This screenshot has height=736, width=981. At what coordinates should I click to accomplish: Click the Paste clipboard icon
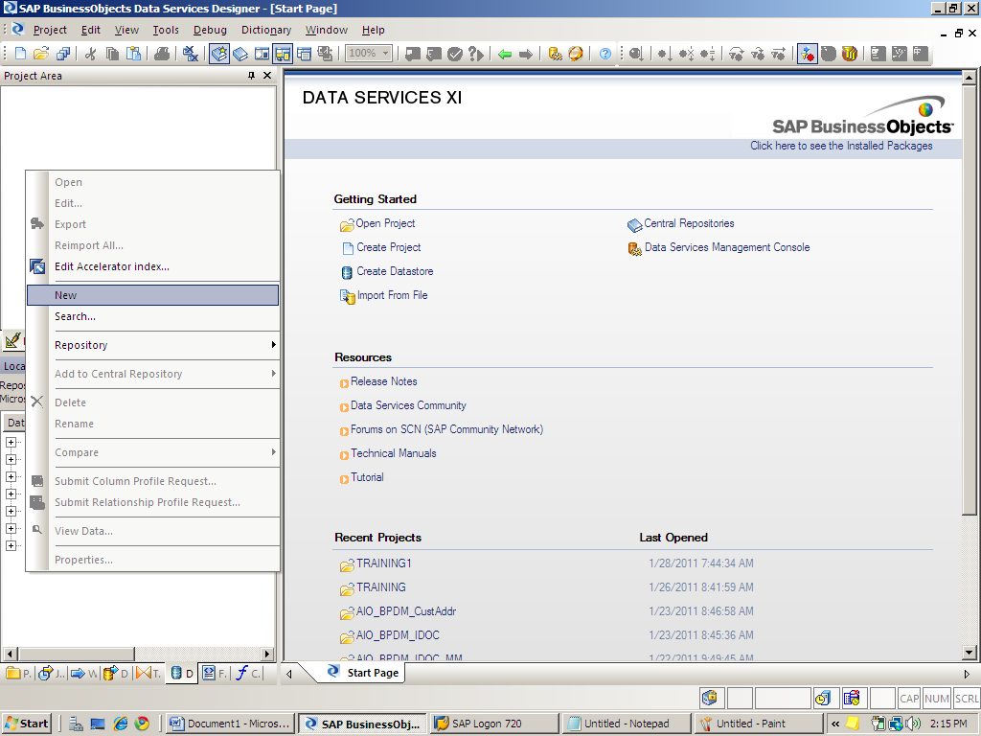click(133, 54)
